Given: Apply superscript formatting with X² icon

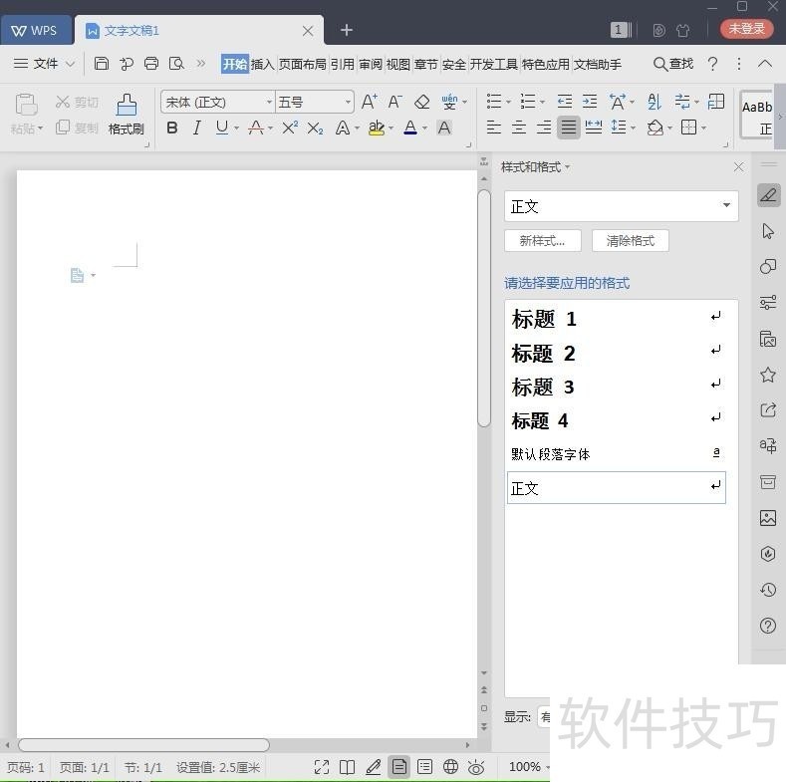Looking at the screenshot, I should pos(290,128).
